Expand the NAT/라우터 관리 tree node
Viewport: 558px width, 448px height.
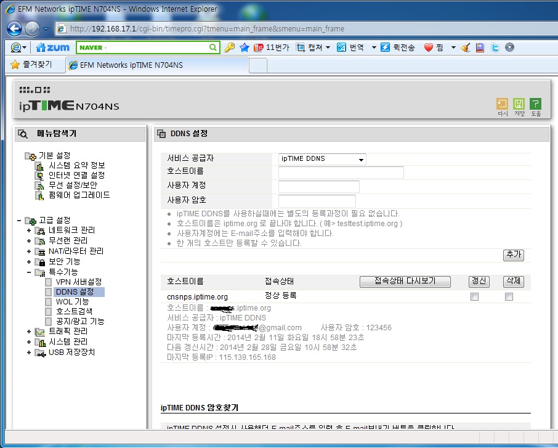[29, 251]
